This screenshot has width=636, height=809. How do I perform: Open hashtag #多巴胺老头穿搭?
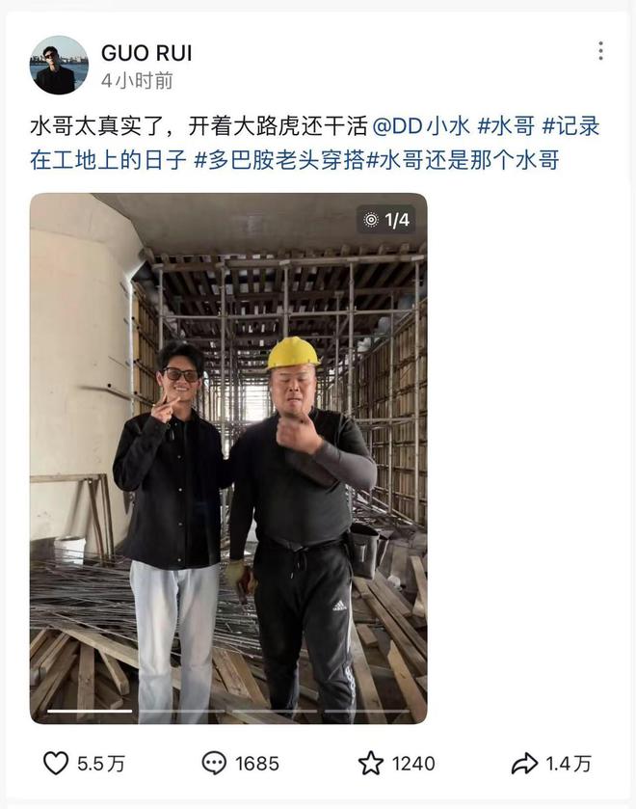(279, 160)
